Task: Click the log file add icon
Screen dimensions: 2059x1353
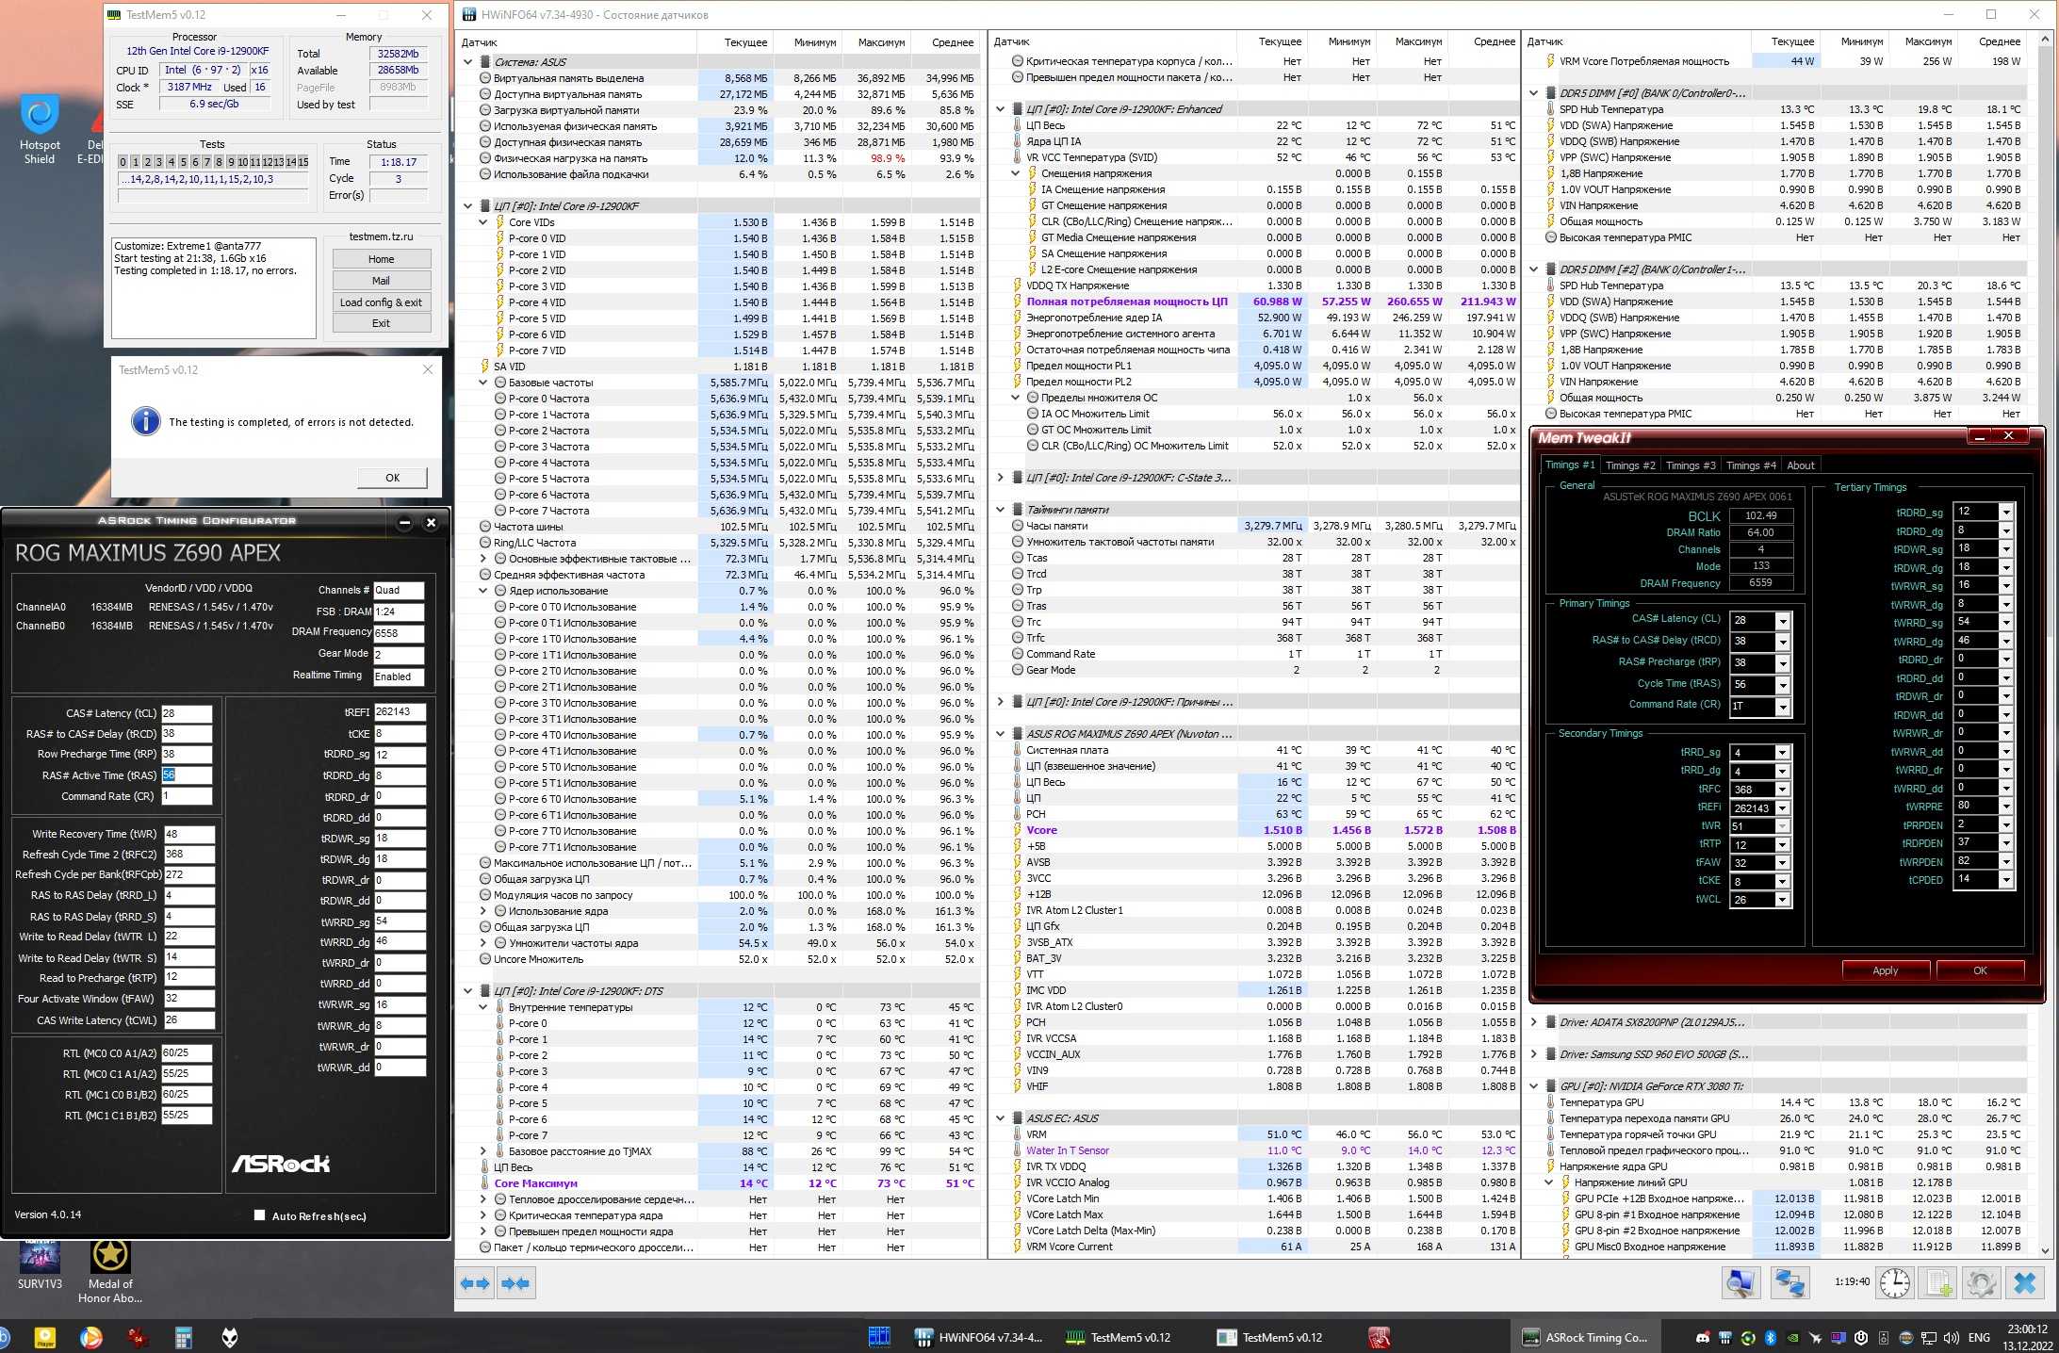Action: pyautogui.click(x=1938, y=1283)
